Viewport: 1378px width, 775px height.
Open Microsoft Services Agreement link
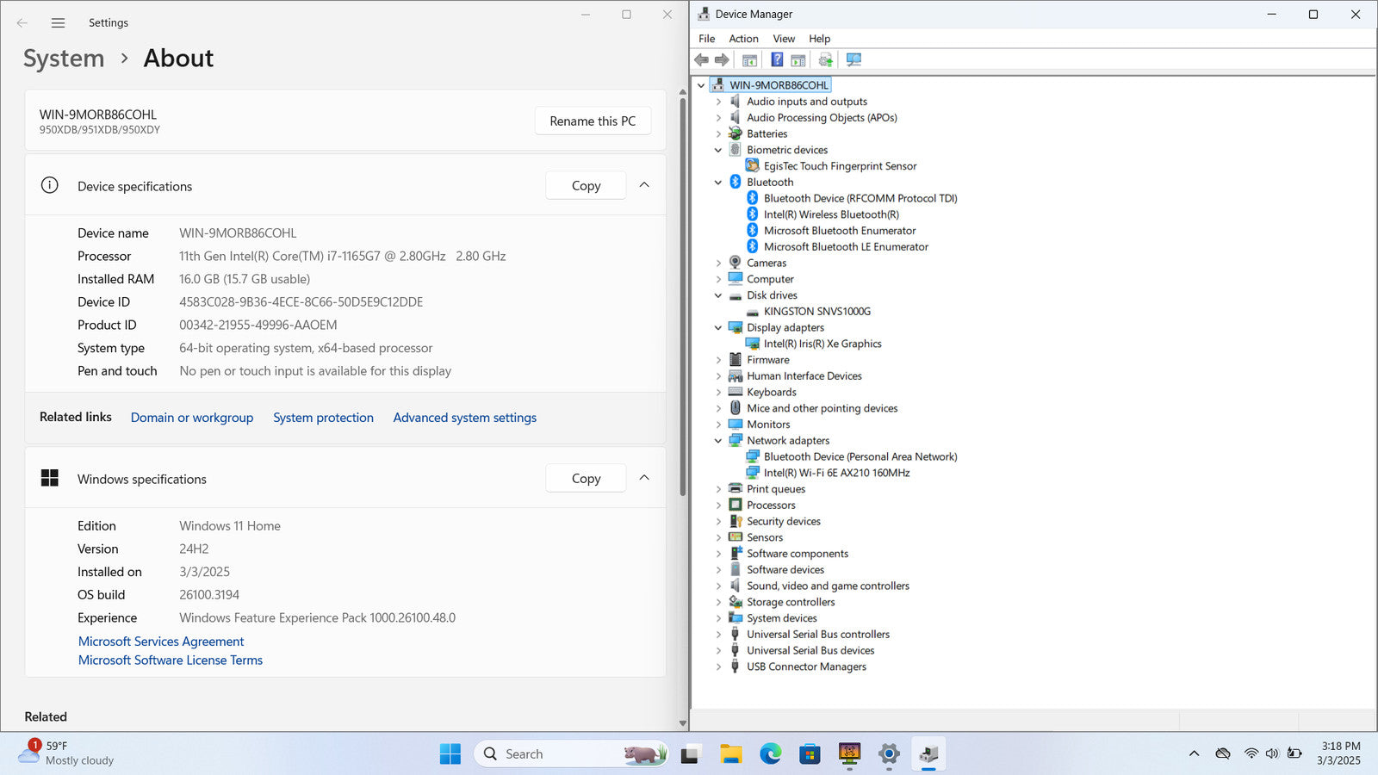(x=161, y=642)
